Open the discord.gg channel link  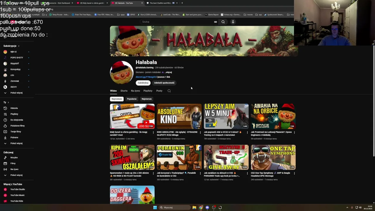coord(146,77)
